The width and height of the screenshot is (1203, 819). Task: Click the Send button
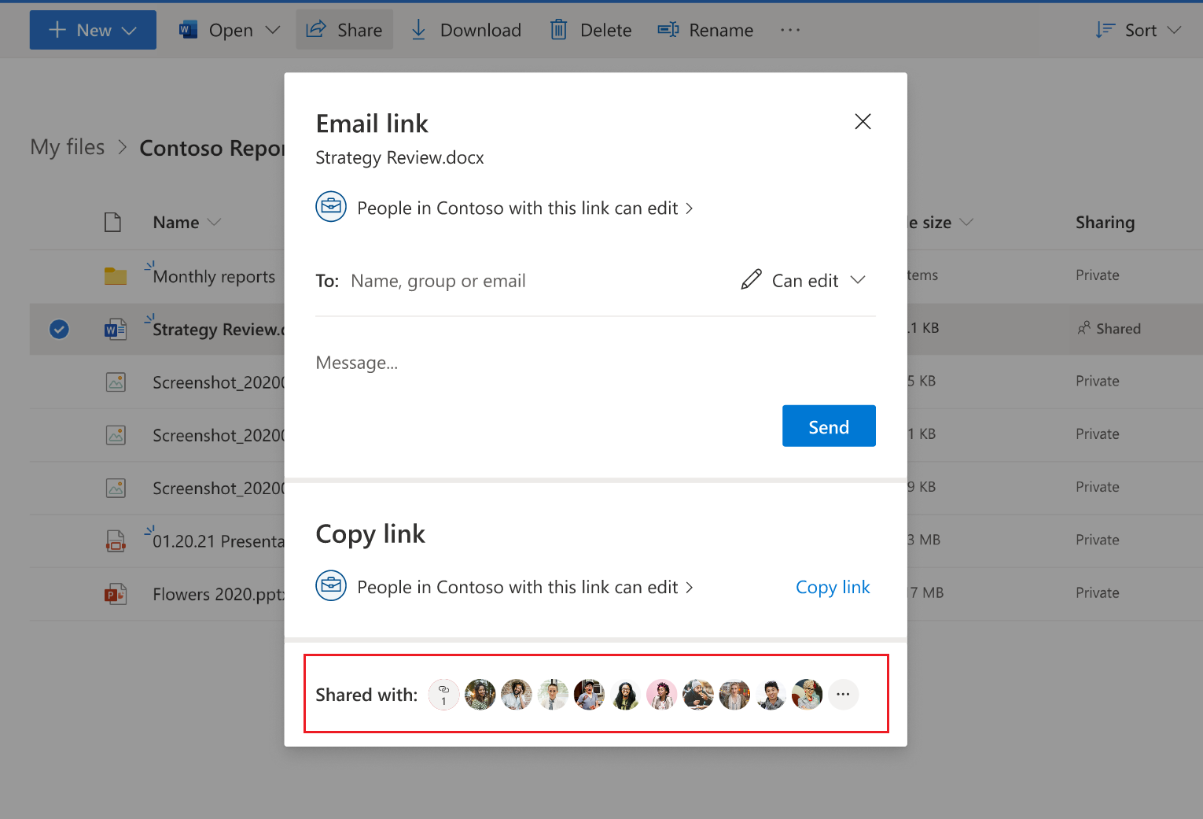829,426
